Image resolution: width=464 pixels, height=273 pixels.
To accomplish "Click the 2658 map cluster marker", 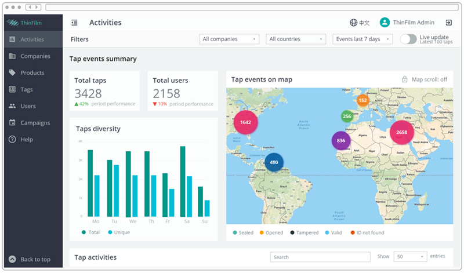I will [401, 132].
